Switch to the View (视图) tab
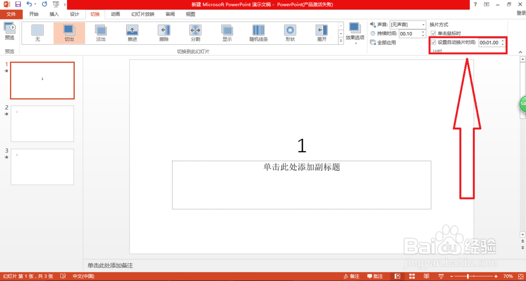Viewport: 526px width, 281px height. coord(190,14)
